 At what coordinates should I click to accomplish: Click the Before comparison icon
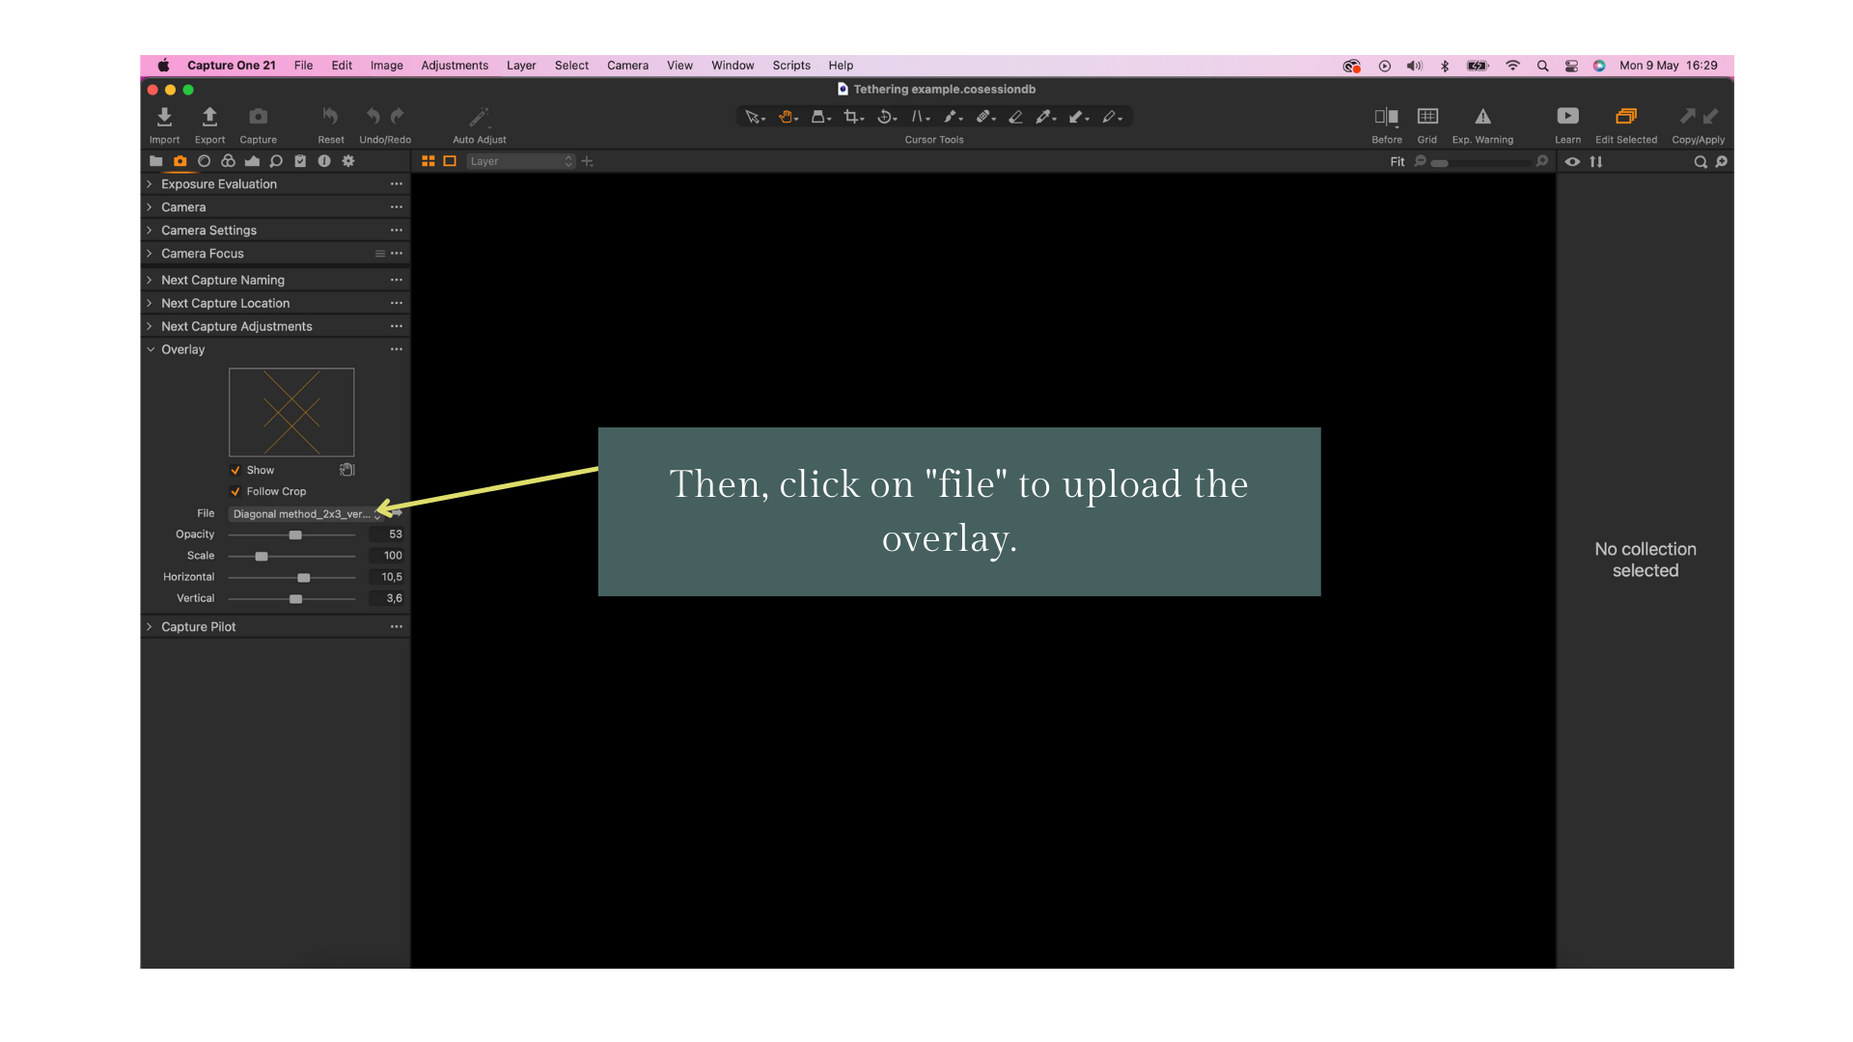point(1386,117)
